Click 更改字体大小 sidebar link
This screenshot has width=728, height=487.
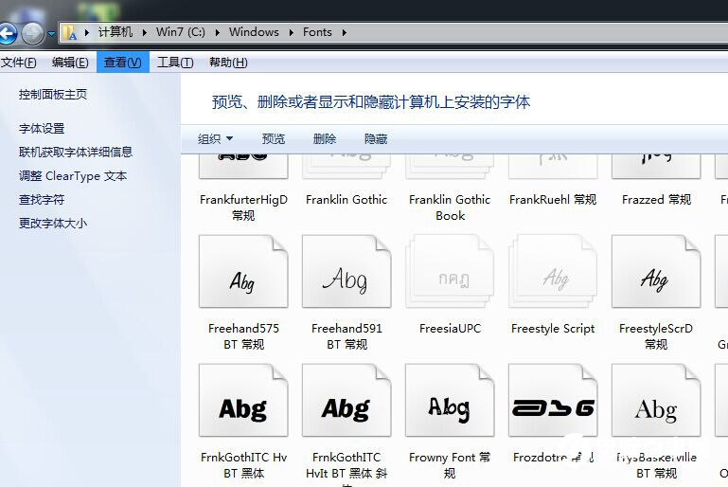(x=53, y=224)
